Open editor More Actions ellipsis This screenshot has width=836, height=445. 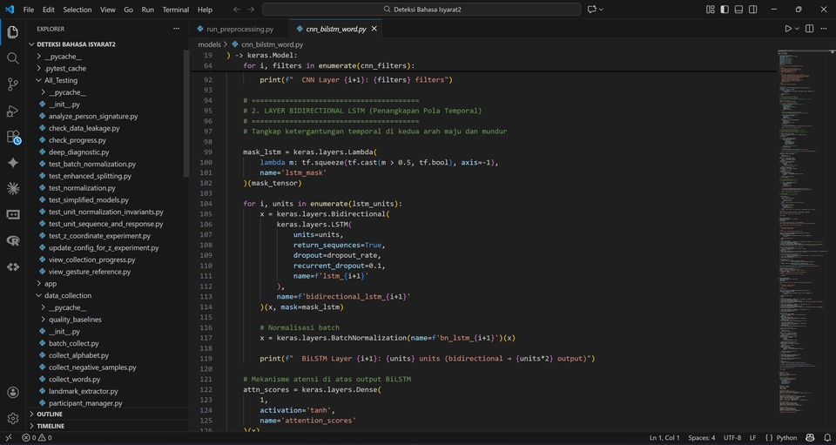coord(825,29)
